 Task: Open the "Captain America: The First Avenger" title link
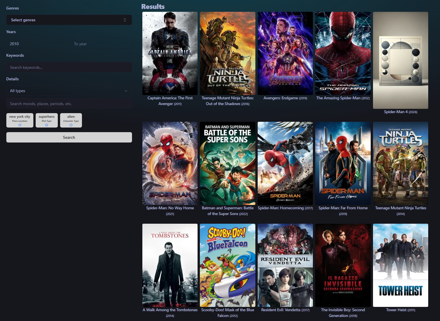click(170, 101)
